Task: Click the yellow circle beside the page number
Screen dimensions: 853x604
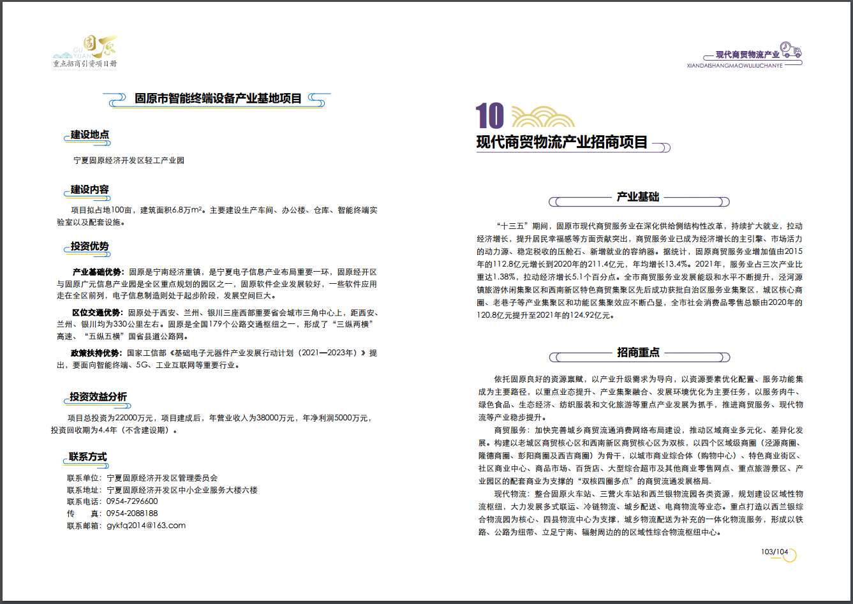Action: pos(790,555)
